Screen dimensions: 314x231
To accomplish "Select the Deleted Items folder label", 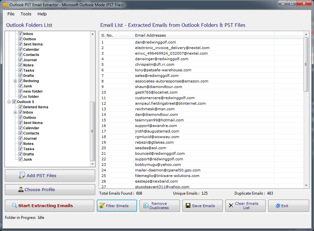I will [36, 107].
